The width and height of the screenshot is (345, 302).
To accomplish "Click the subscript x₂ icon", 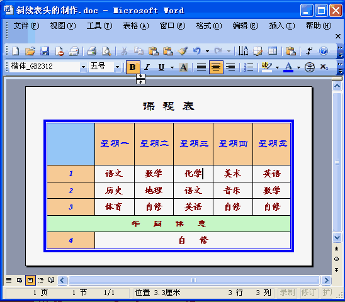I will [x=324, y=67].
